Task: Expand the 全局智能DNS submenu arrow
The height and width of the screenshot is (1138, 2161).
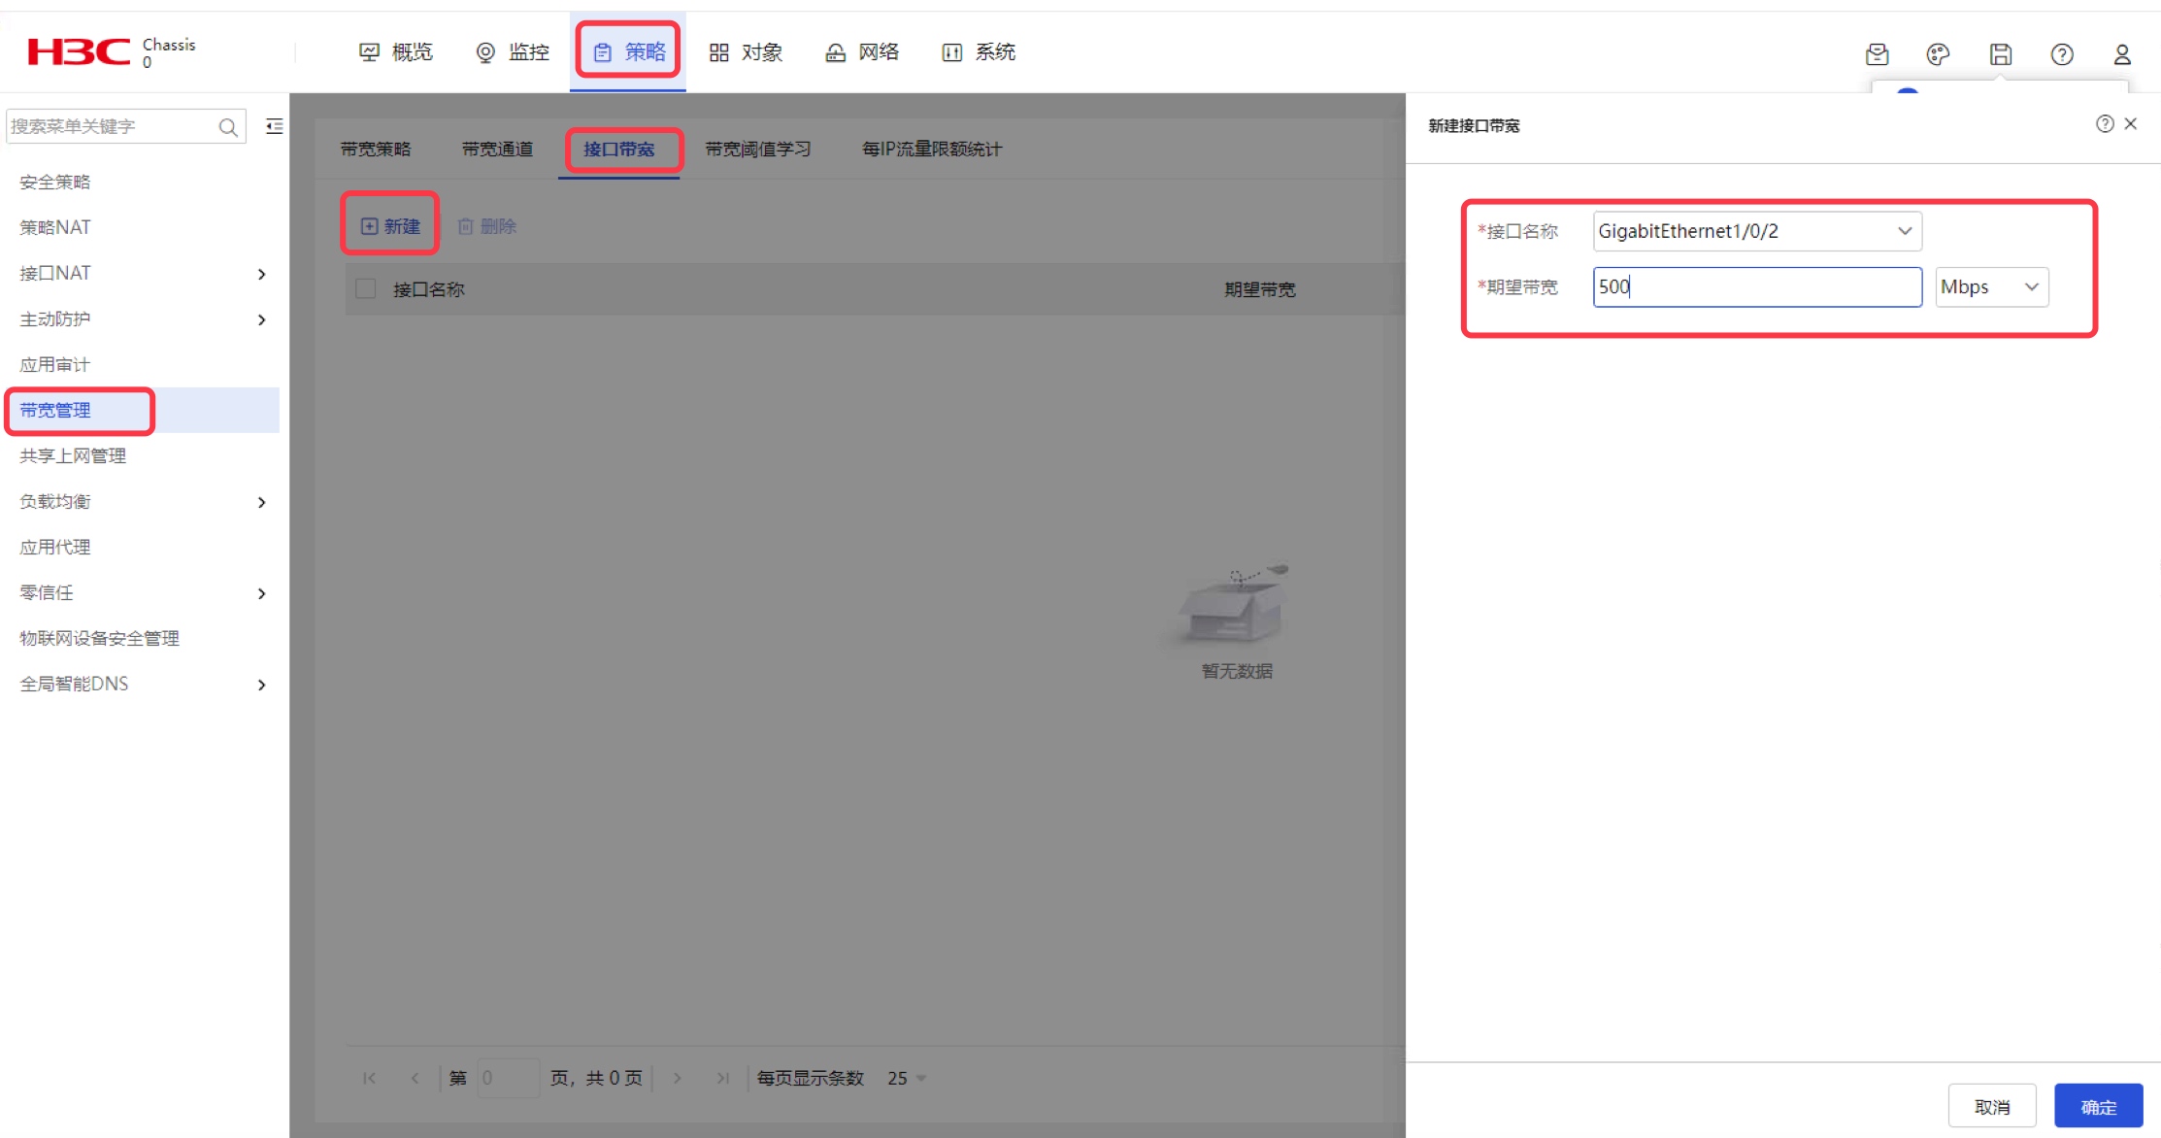Action: (x=262, y=685)
